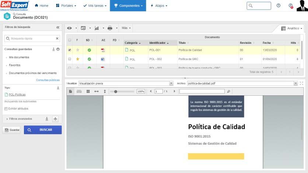
Task: Go to next page in viewer
Action: click(x=174, y=91)
